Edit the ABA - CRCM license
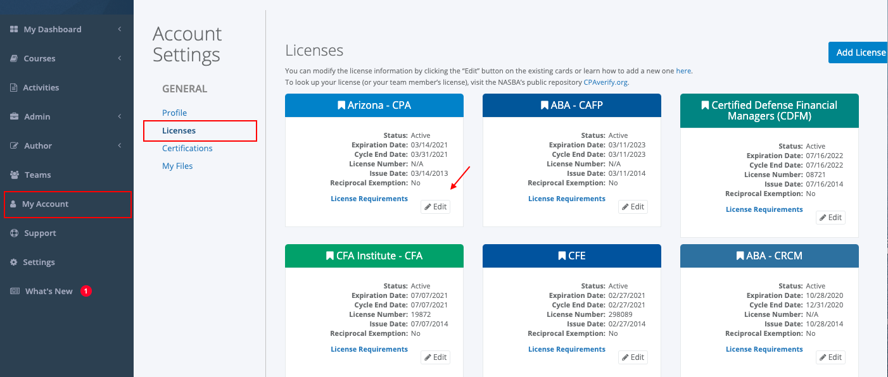 tap(830, 357)
